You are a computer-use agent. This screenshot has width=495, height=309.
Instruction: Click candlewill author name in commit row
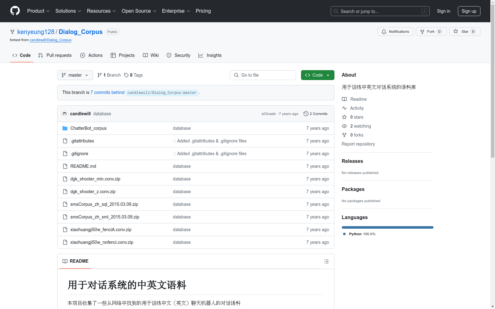[80, 114]
